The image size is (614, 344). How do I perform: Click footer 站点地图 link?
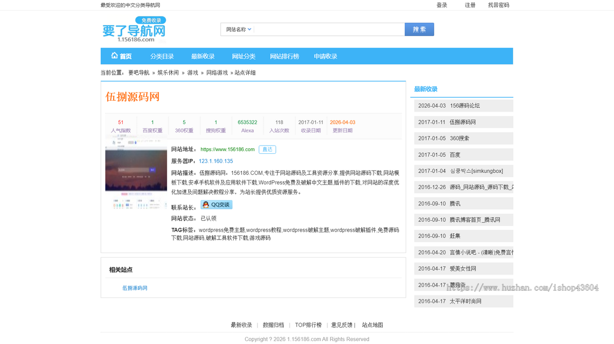373,325
